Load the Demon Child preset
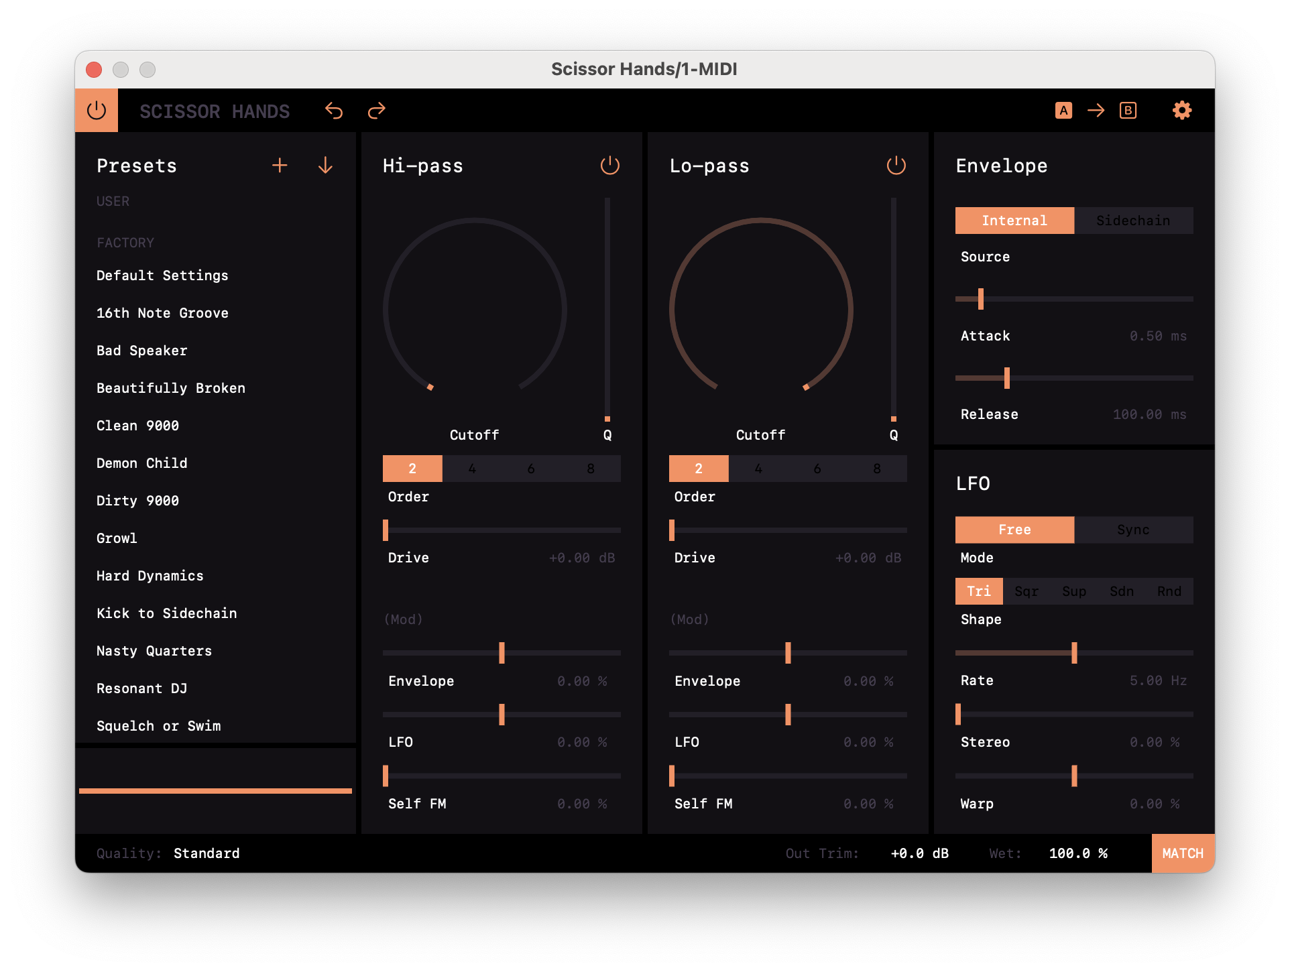The width and height of the screenshot is (1290, 972). 142,463
